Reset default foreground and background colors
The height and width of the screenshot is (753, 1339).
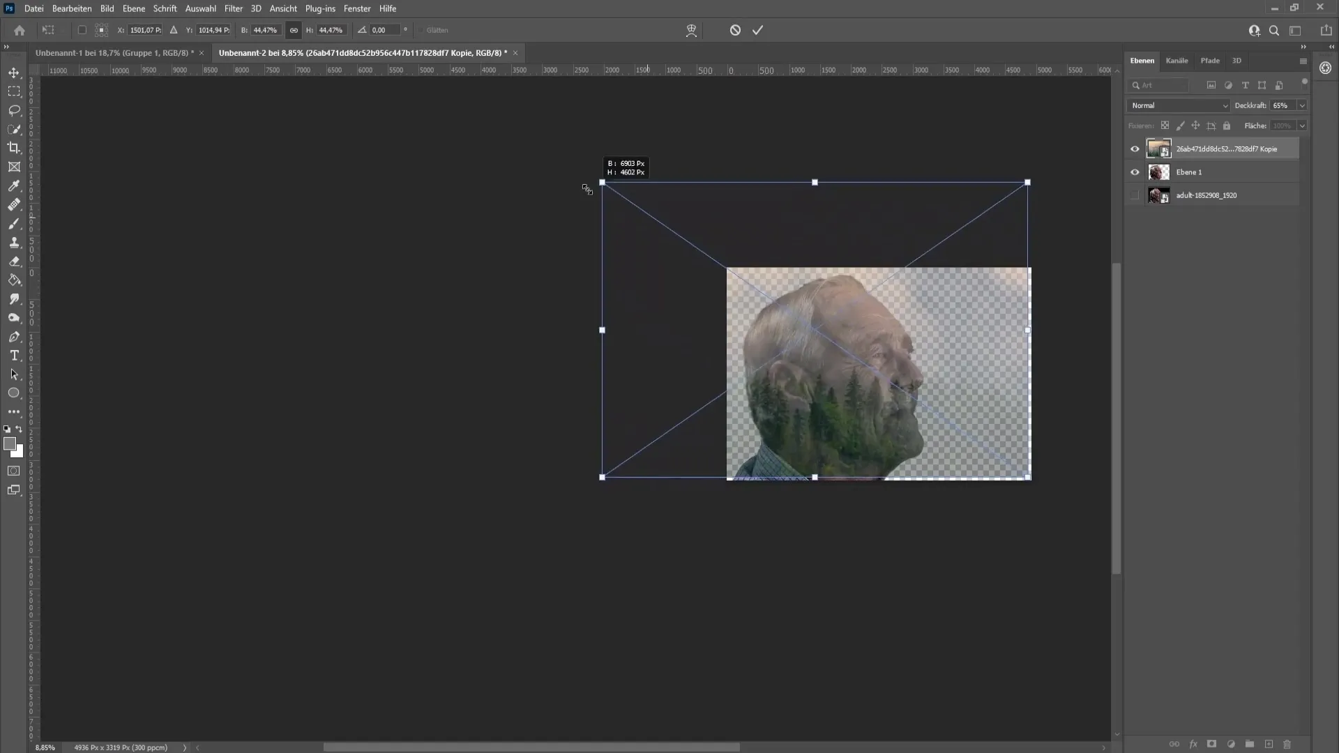[x=7, y=429]
